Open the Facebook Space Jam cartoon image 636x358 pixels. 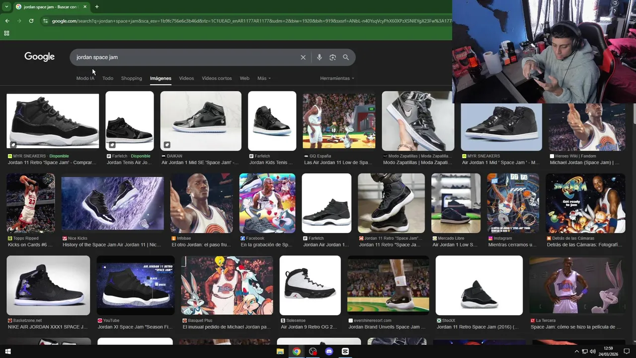point(267,203)
